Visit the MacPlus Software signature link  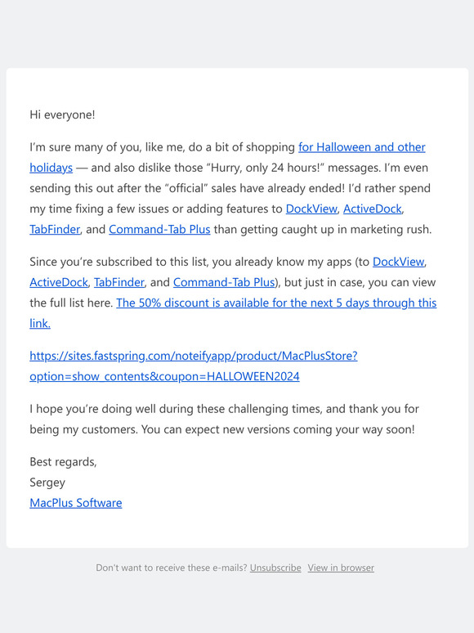pyautogui.click(x=76, y=503)
